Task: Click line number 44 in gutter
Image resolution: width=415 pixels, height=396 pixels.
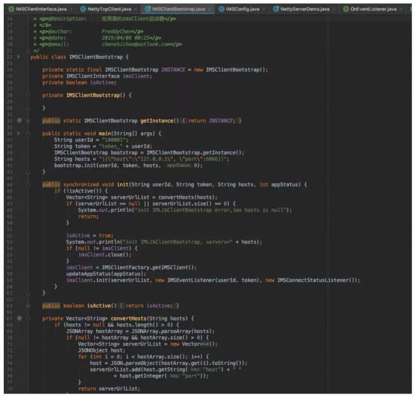Action: tap(10, 184)
